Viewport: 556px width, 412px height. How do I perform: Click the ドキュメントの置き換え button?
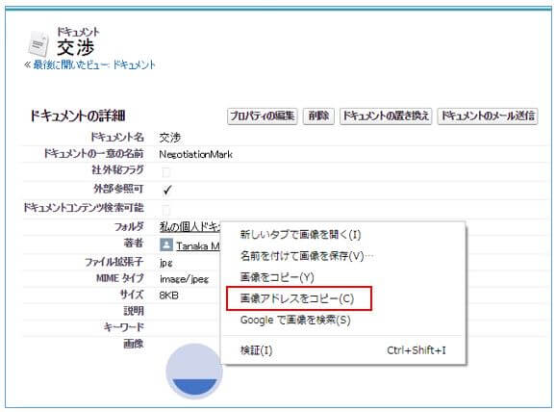click(x=386, y=116)
